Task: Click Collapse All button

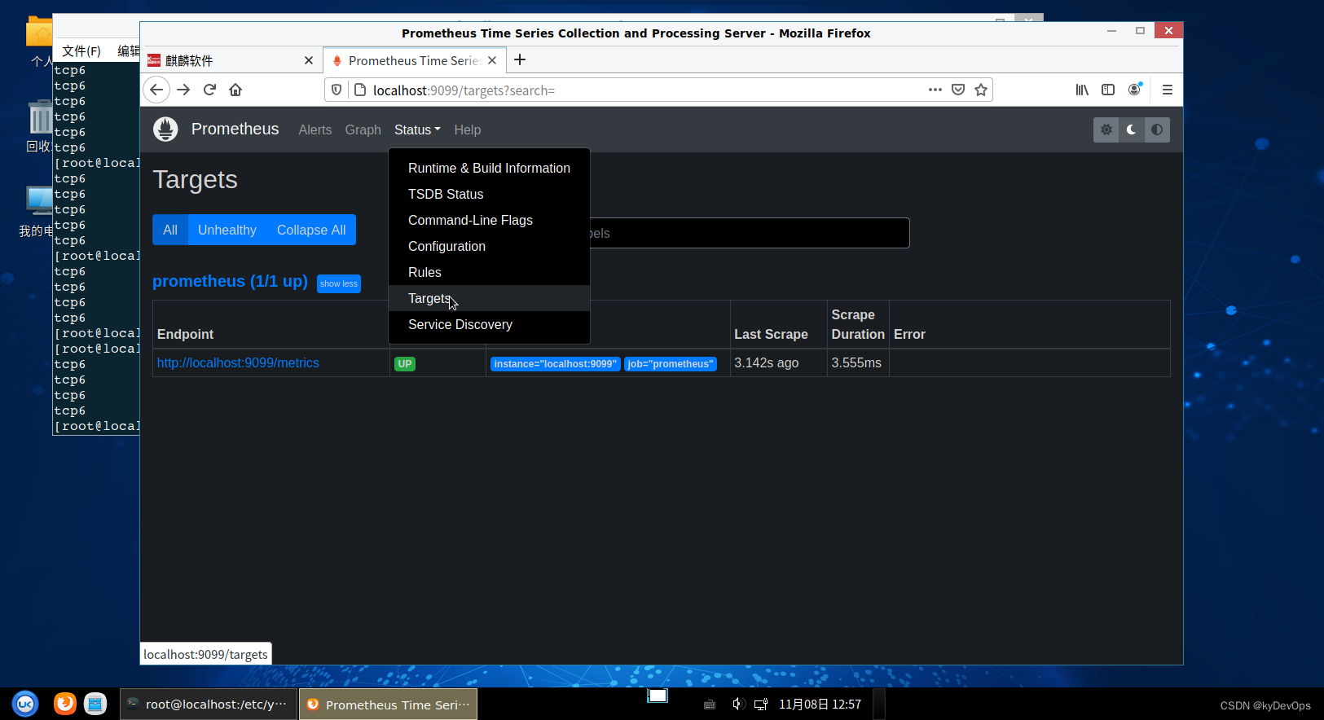Action: (311, 230)
